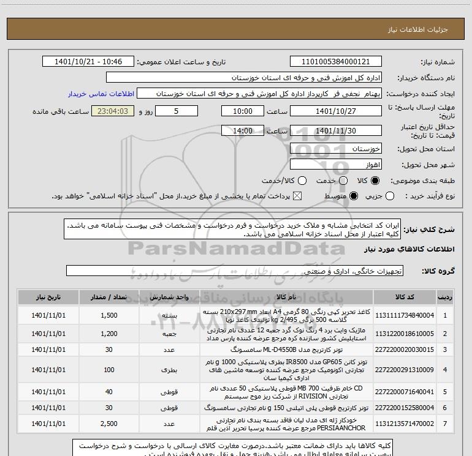This screenshot has height=456, width=472.
Task: Click the تعداد / مقدار column header
Action: [x=108, y=297]
